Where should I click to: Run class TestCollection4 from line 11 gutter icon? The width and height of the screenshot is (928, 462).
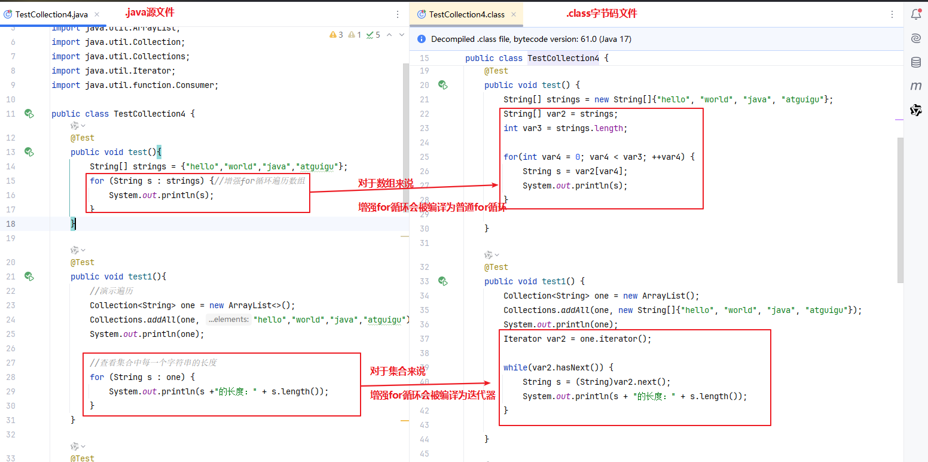pos(29,114)
